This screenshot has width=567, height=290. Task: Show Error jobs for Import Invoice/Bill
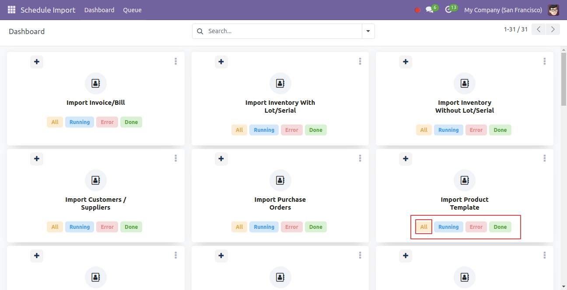[x=107, y=122]
